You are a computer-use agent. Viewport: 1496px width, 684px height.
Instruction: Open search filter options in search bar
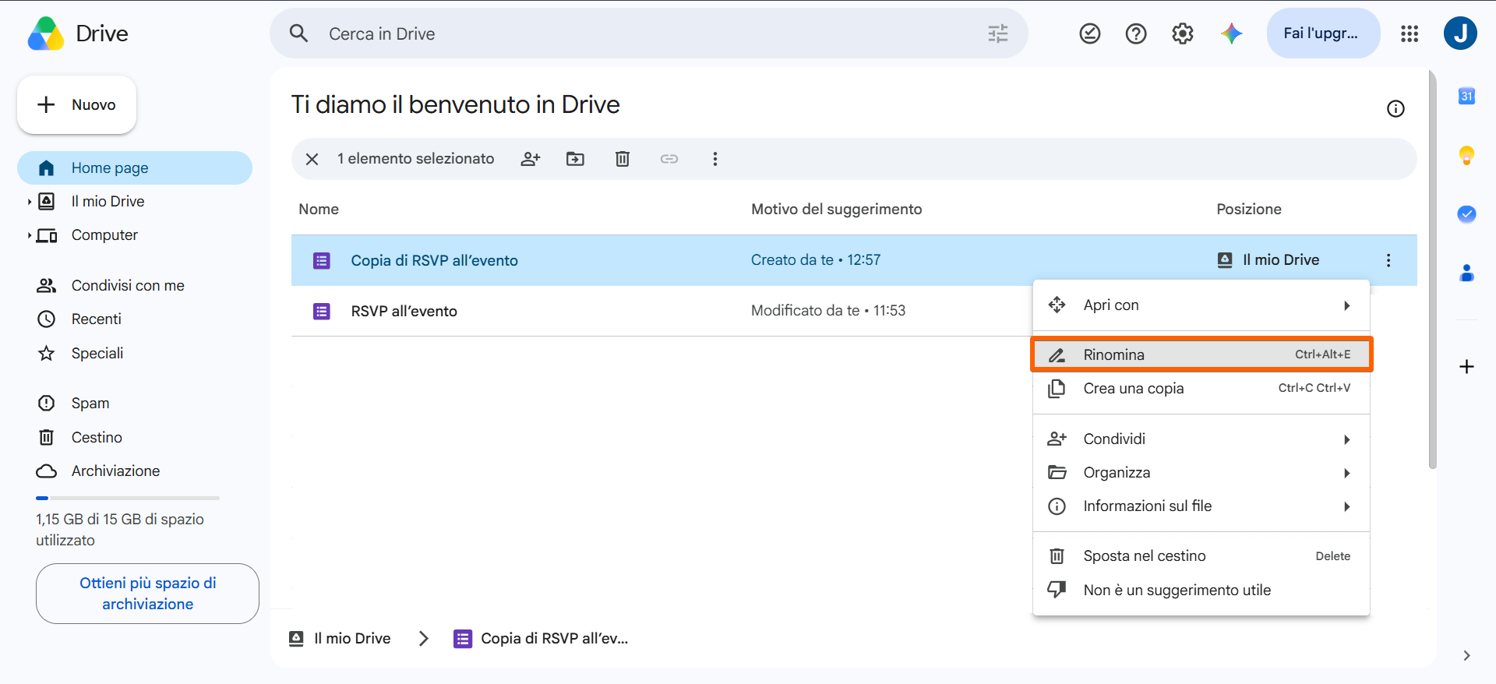click(998, 33)
